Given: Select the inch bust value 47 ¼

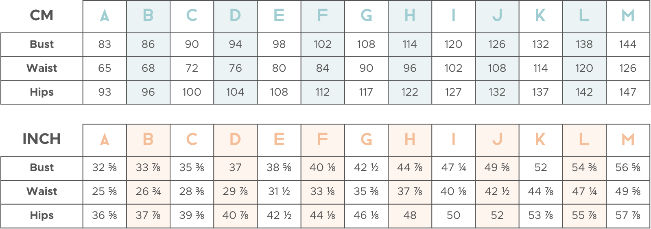Looking at the screenshot, I should 453,167.
